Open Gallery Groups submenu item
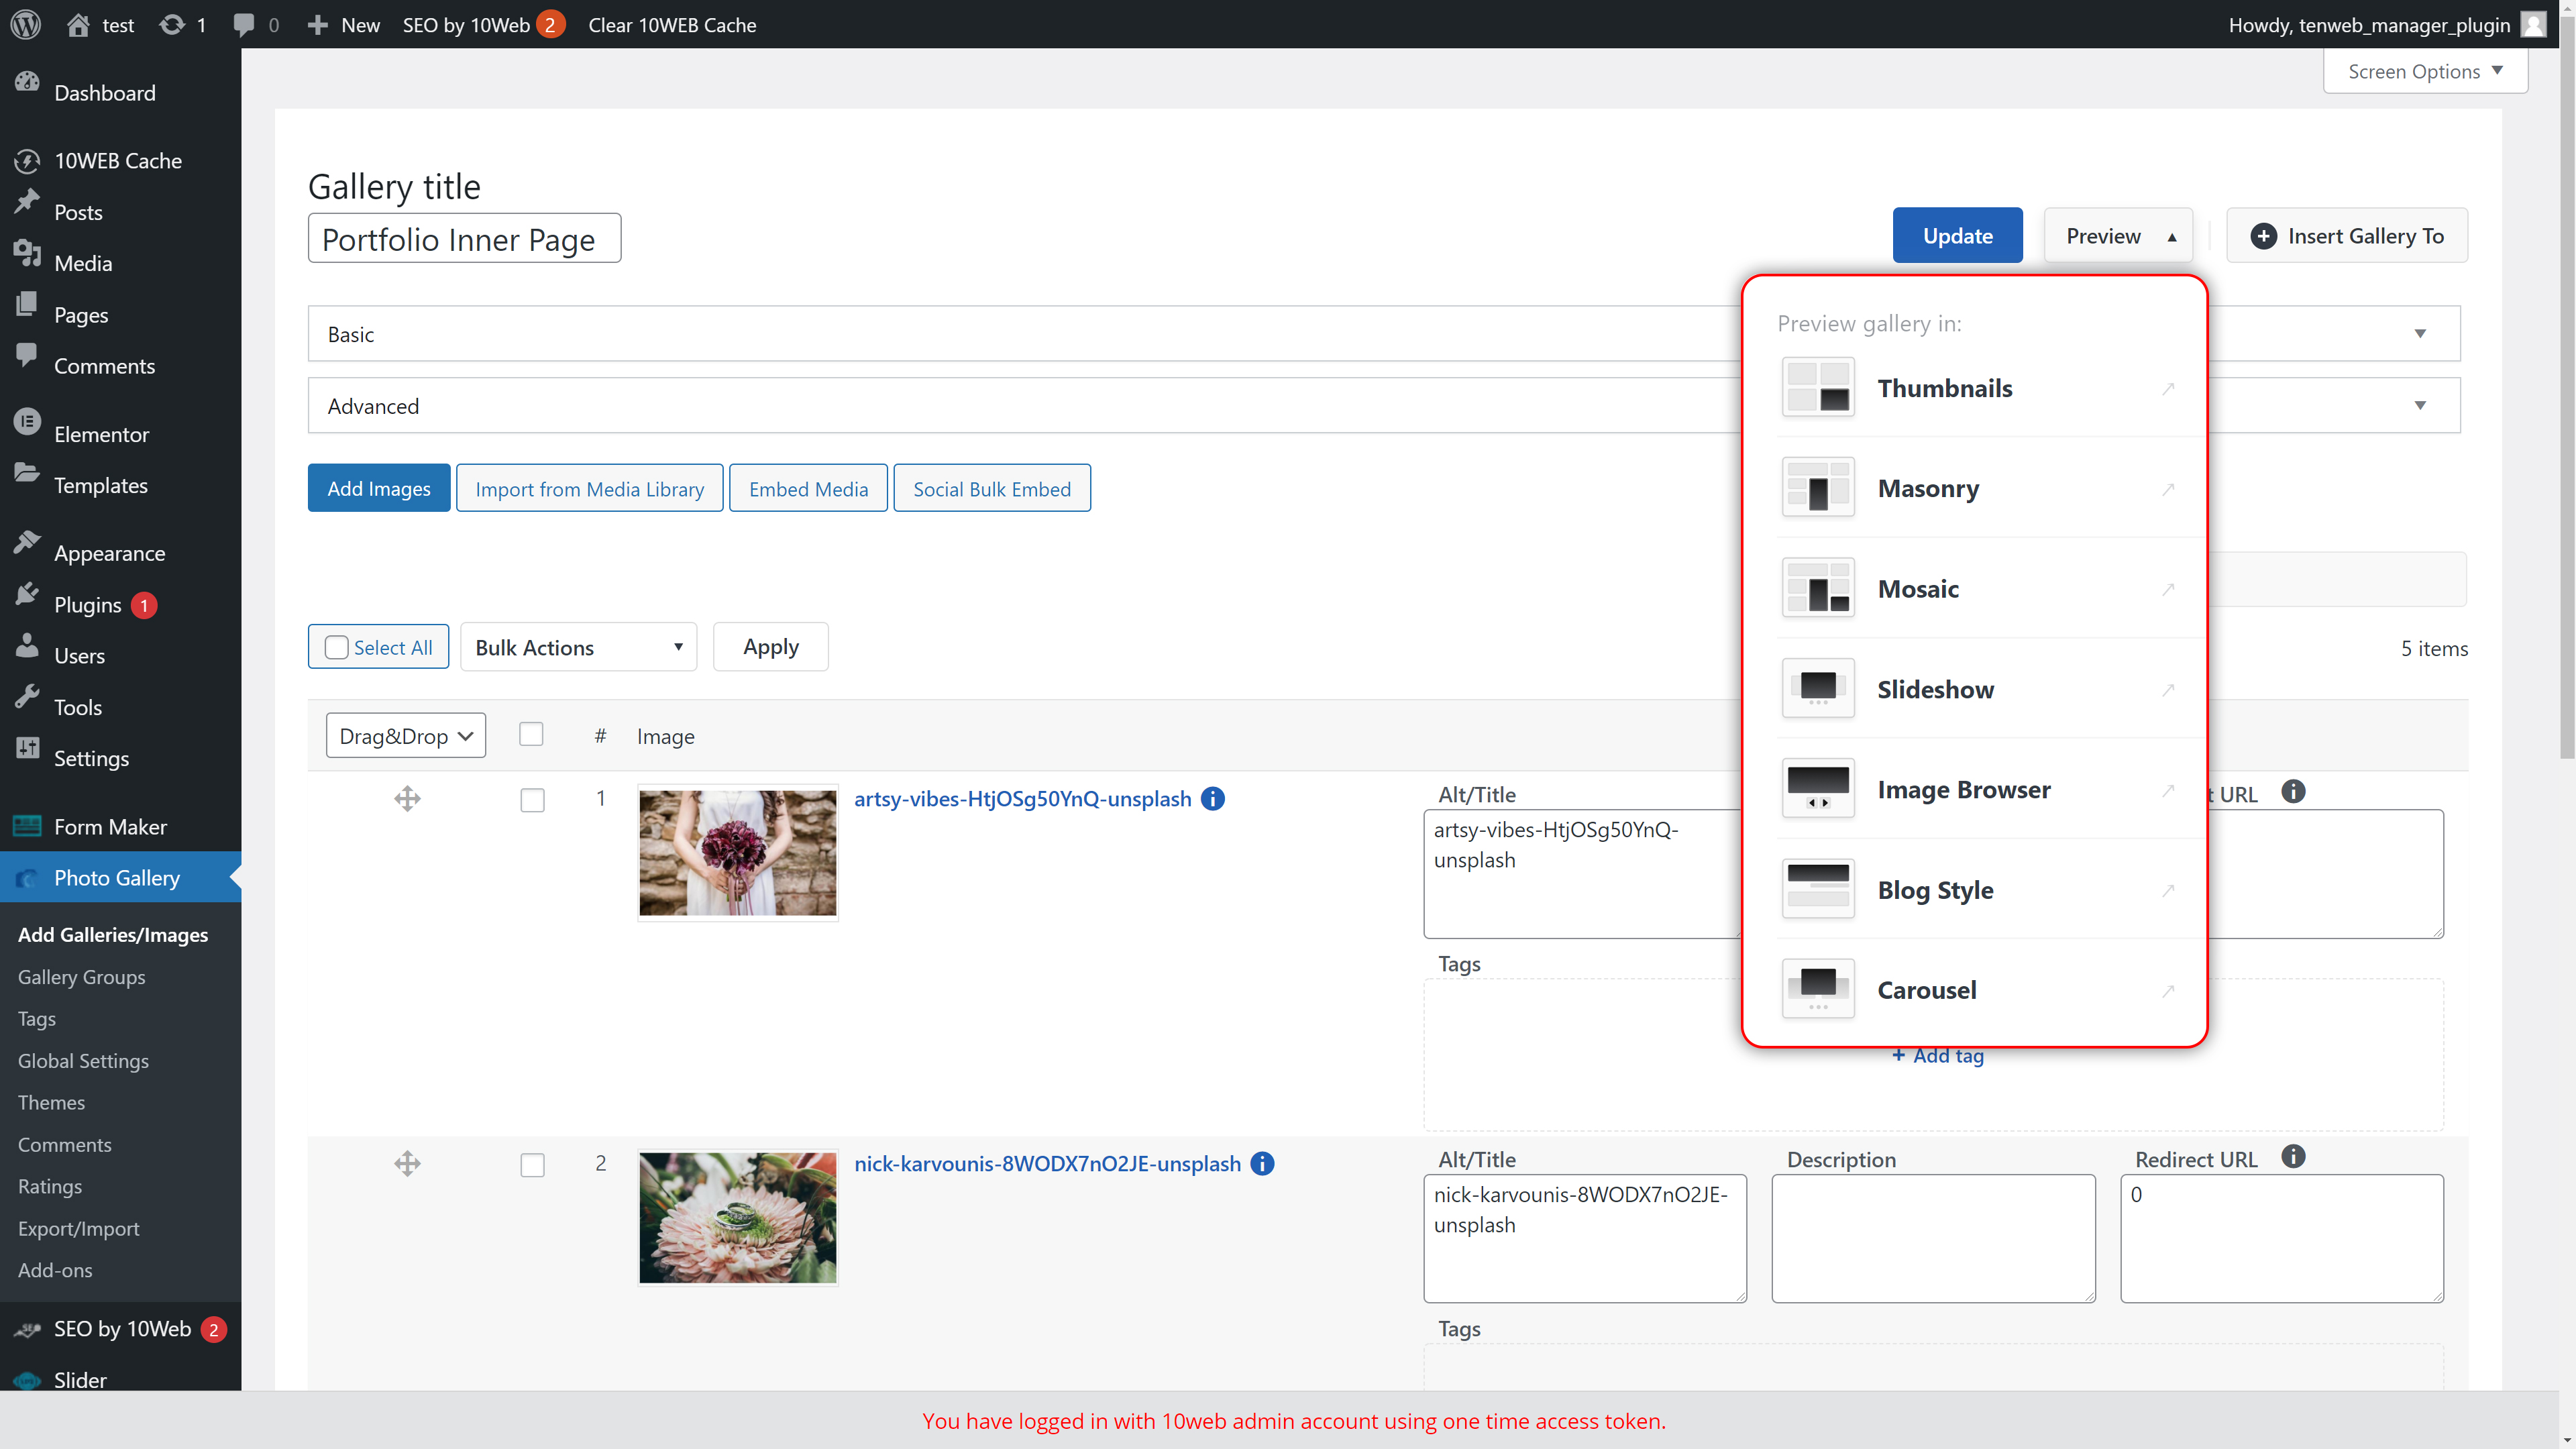Image resolution: width=2576 pixels, height=1449 pixels. point(82,977)
